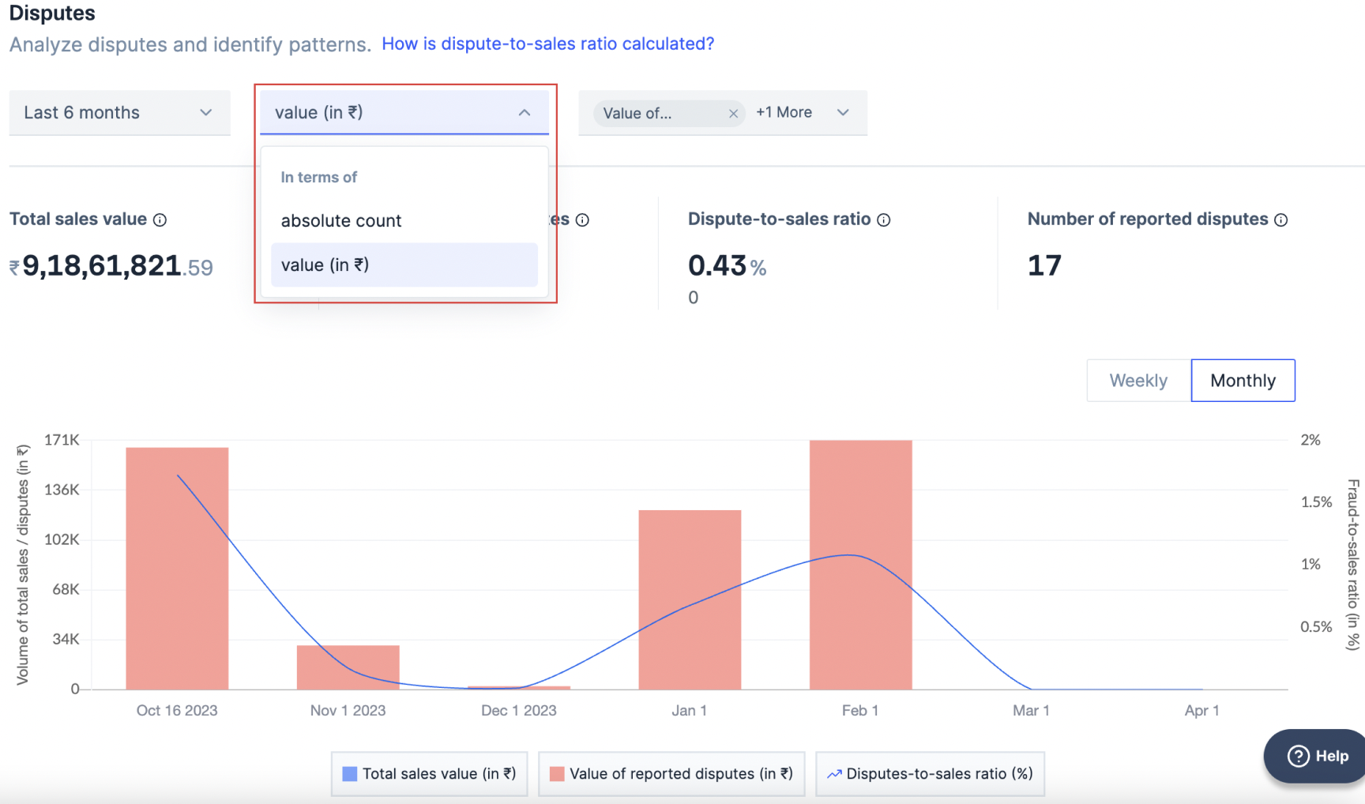Click the 0.43% ratio value
Viewport: 1365px width, 804px height.
[x=728, y=266]
